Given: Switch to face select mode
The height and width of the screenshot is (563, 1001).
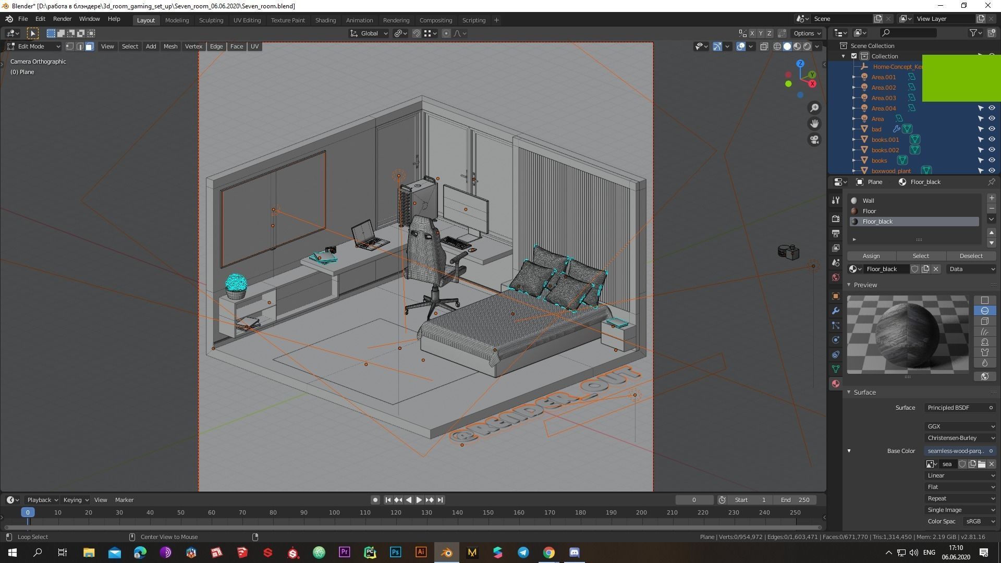Looking at the screenshot, I should [x=89, y=46].
